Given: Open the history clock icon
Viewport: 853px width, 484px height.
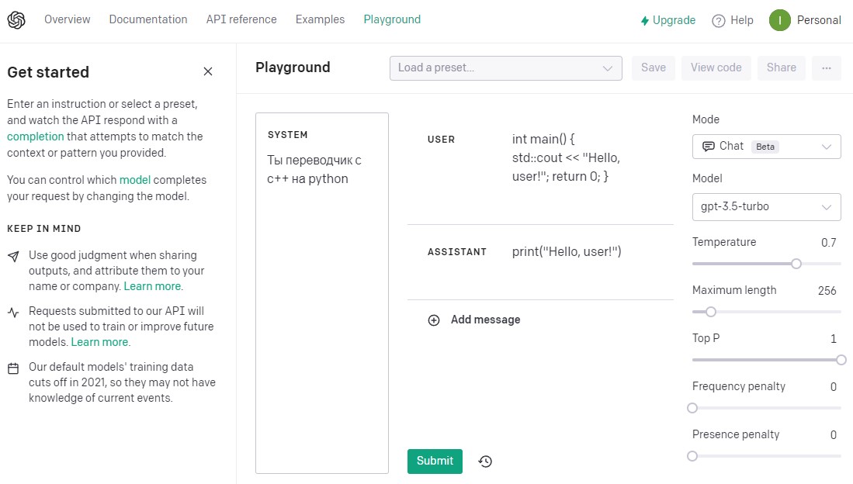Looking at the screenshot, I should click(x=485, y=462).
